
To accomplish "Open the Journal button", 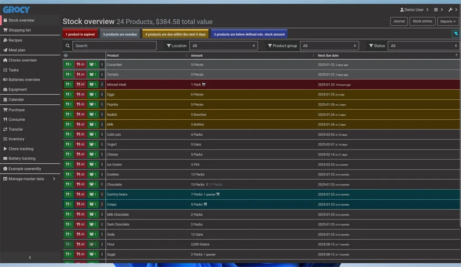I will 399,21.
